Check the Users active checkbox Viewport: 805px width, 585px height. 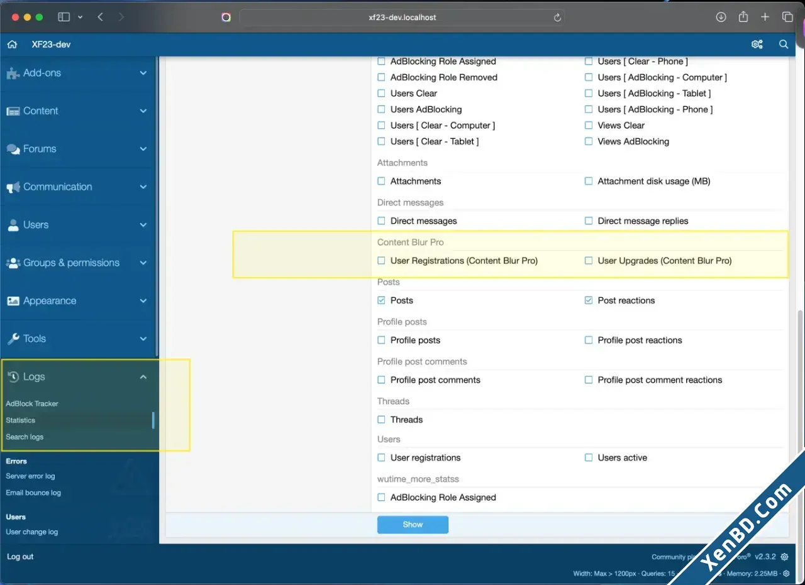coord(589,457)
